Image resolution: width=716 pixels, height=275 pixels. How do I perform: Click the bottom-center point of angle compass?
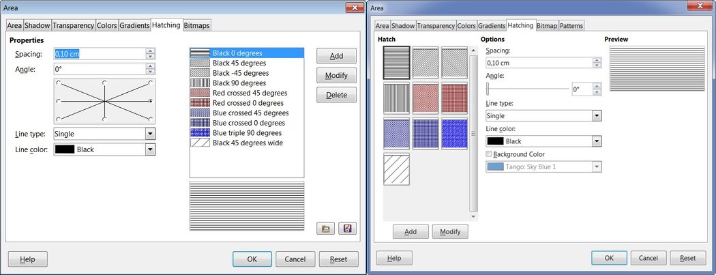tap(104, 119)
